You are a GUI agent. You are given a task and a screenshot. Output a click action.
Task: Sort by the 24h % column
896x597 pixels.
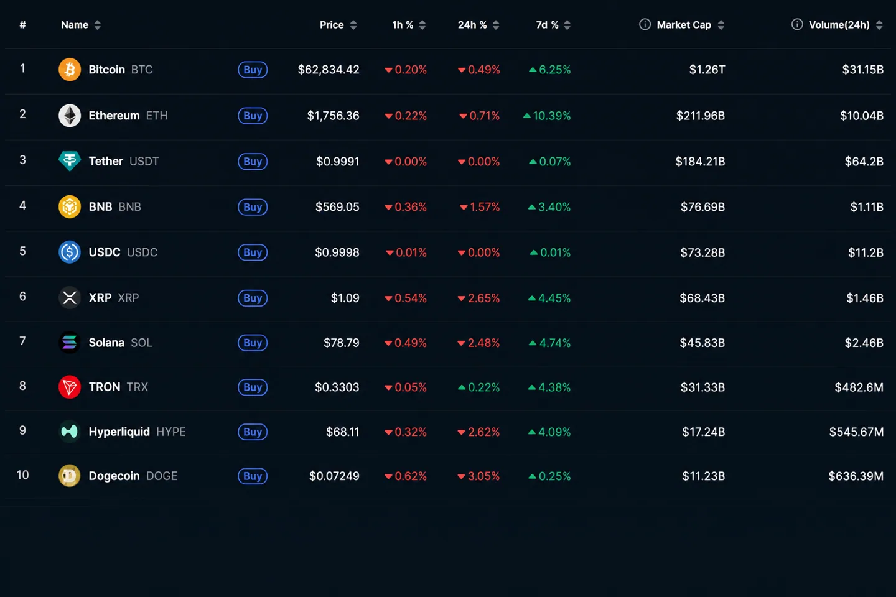(x=478, y=25)
